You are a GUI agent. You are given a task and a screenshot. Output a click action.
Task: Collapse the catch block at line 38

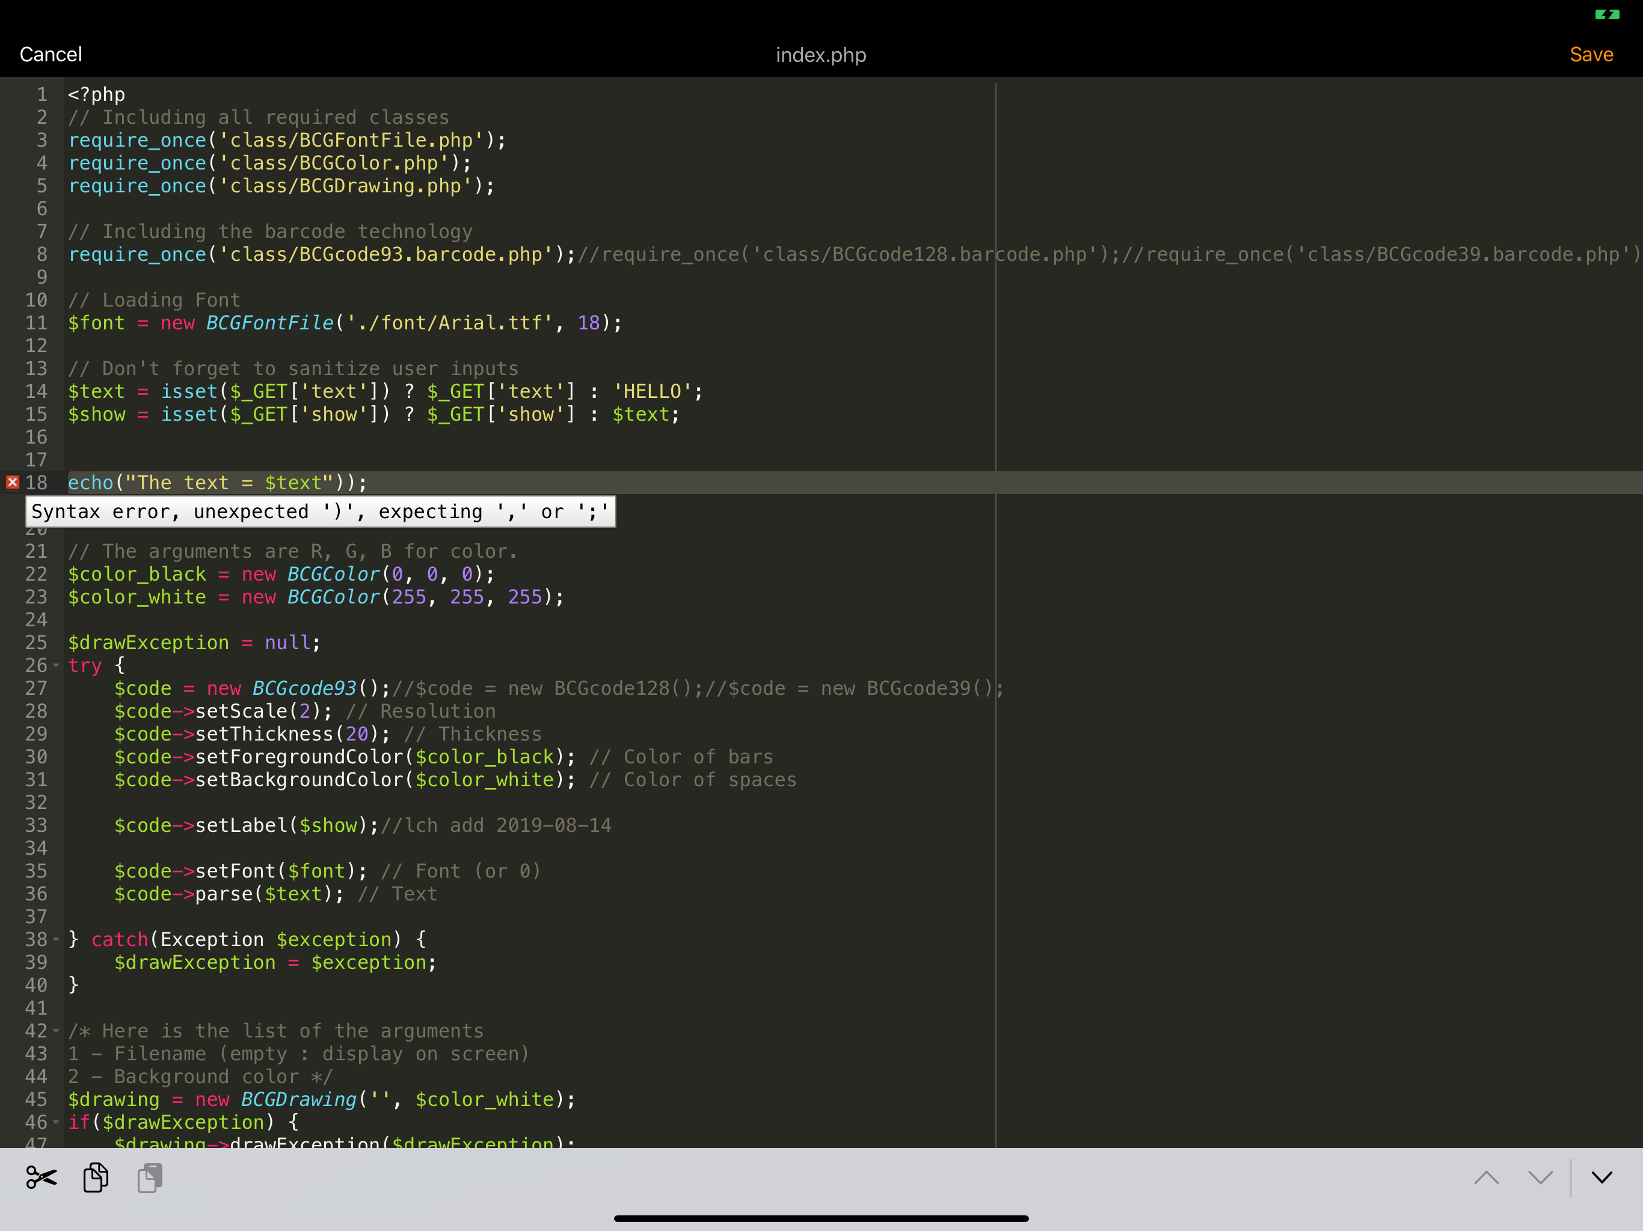tap(56, 939)
